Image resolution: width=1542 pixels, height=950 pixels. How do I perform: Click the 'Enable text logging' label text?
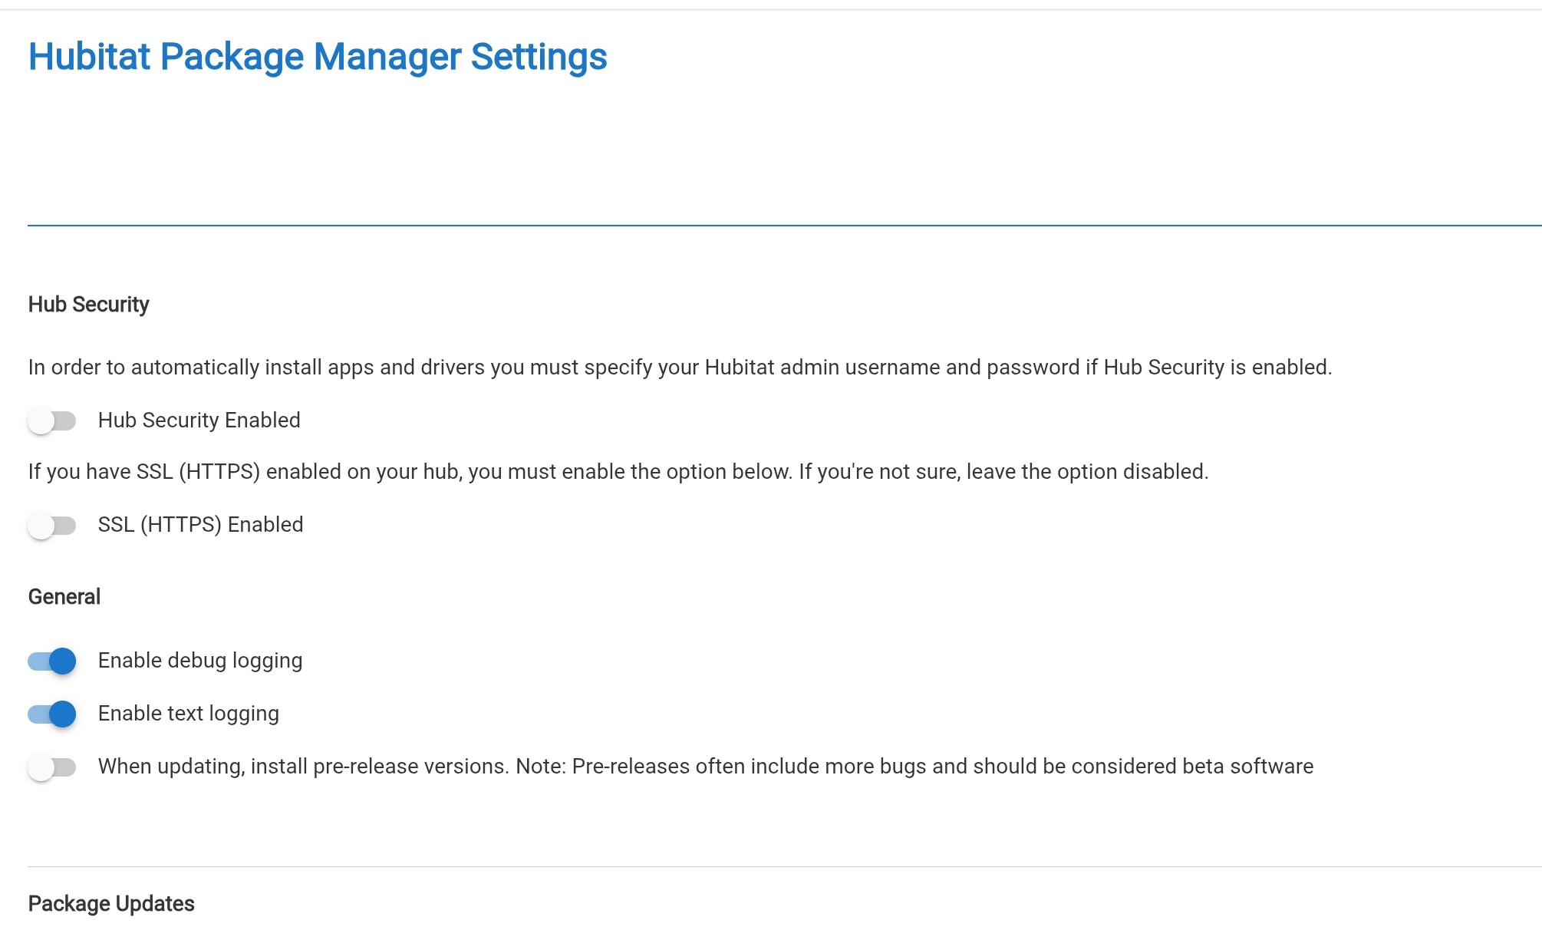pos(188,714)
